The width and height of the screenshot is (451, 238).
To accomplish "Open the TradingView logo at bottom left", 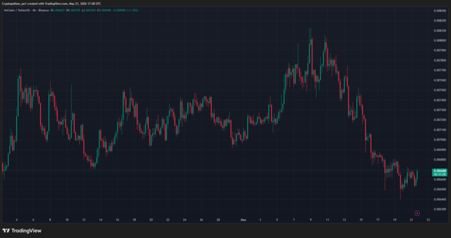I will [x=22, y=230].
